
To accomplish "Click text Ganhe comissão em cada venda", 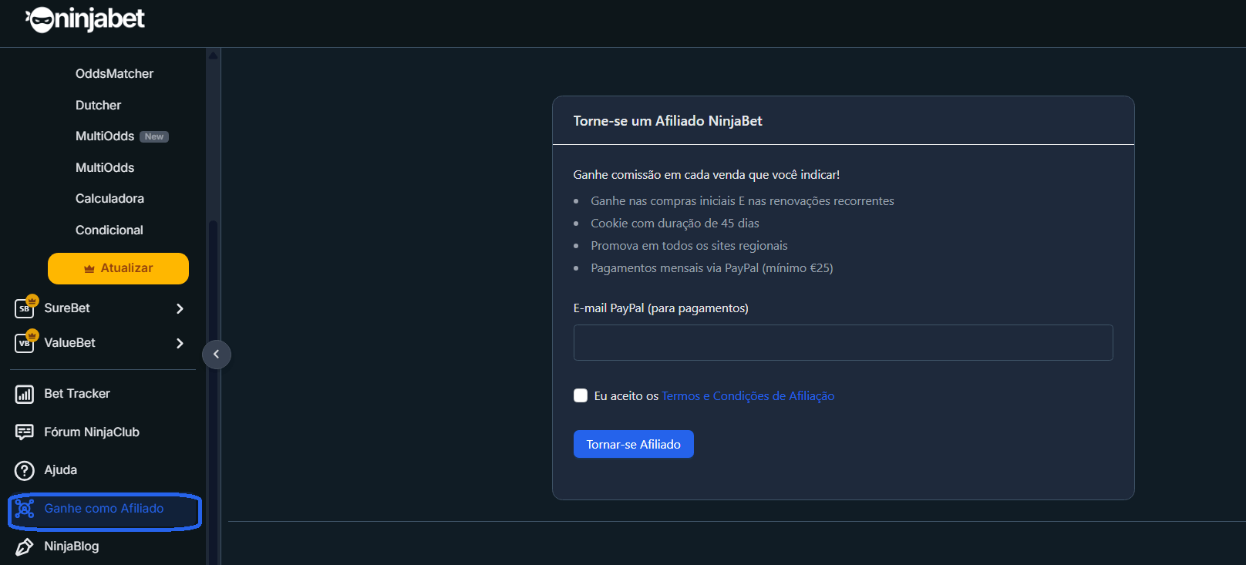I will [706, 175].
